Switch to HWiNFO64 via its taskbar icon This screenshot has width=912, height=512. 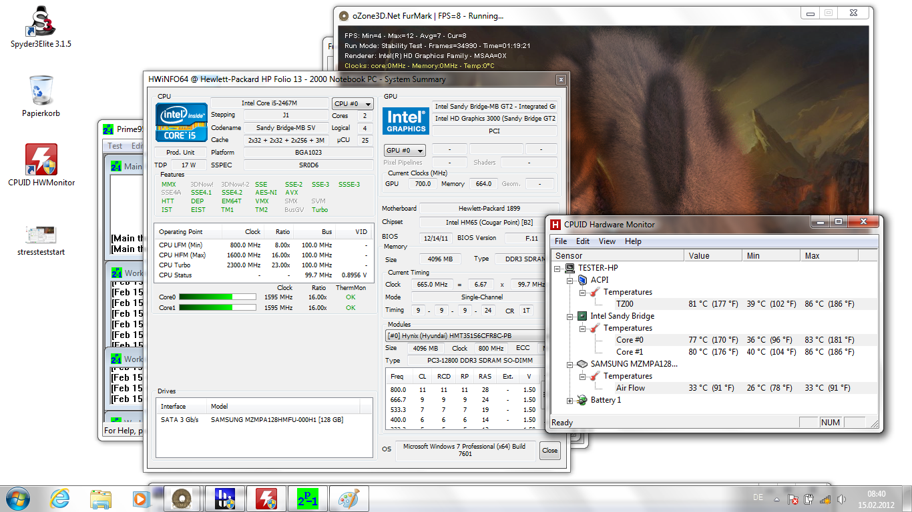coord(224,499)
